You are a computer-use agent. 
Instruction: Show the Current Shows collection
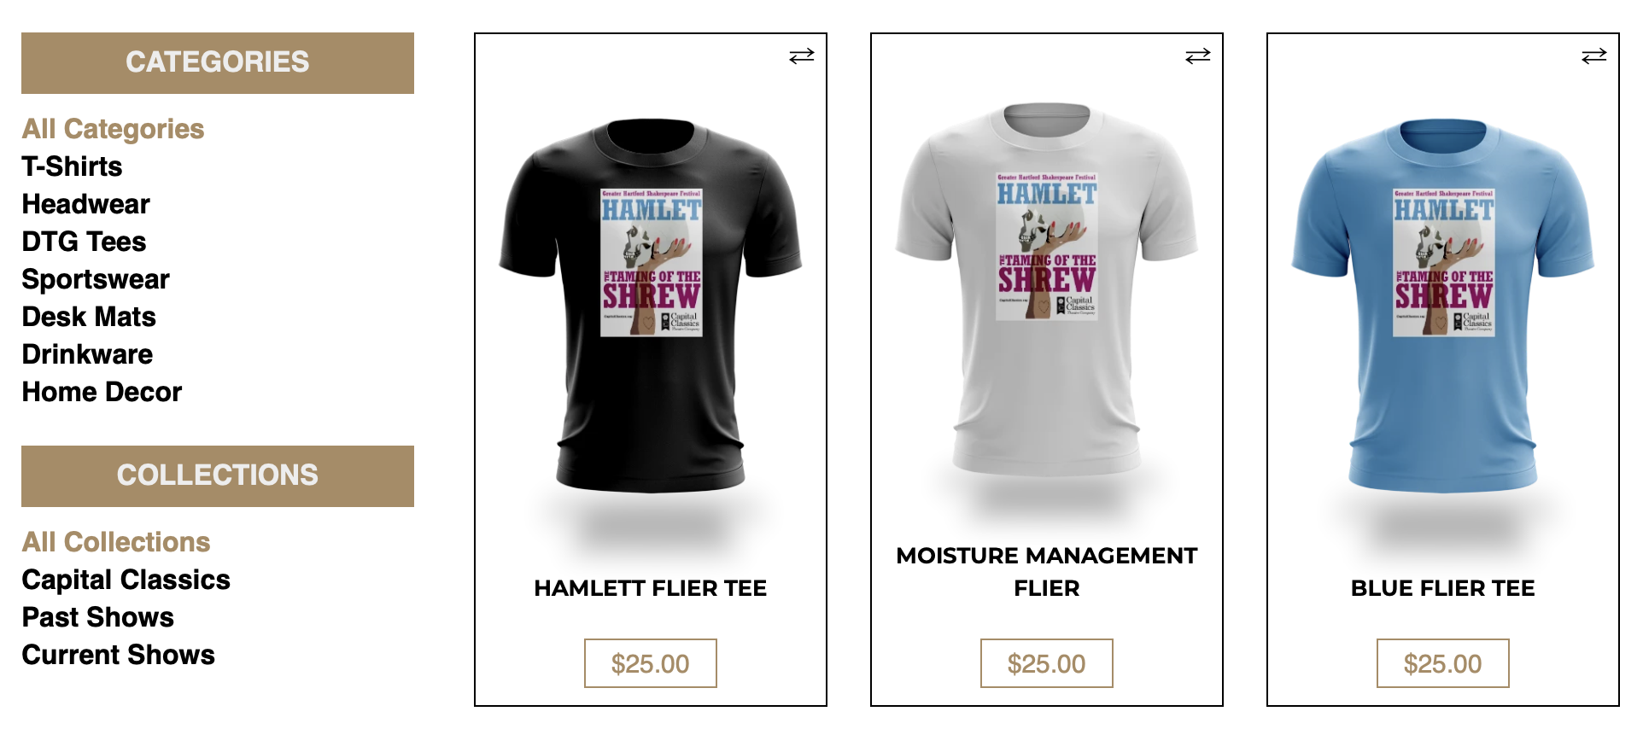119,655
